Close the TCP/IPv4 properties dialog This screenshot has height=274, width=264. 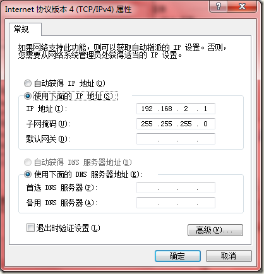[242, 6]
